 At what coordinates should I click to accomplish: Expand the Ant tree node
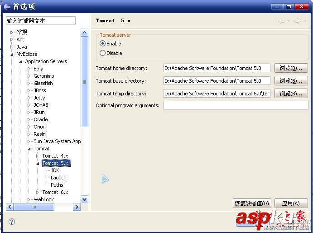(x=11, y=40)
